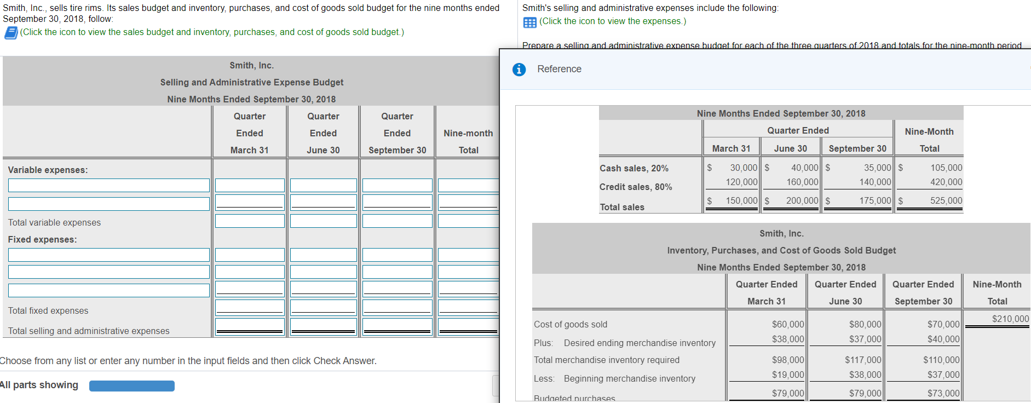Click first variable expense September 30 input
Viewport: 1031px width, 403px height.
pos(398,185)
